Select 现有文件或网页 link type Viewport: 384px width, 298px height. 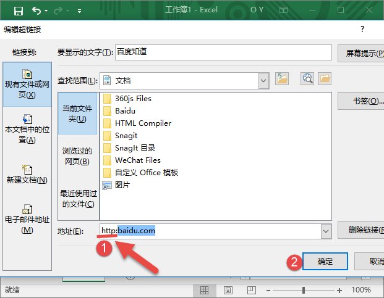(x=27, y=85)
